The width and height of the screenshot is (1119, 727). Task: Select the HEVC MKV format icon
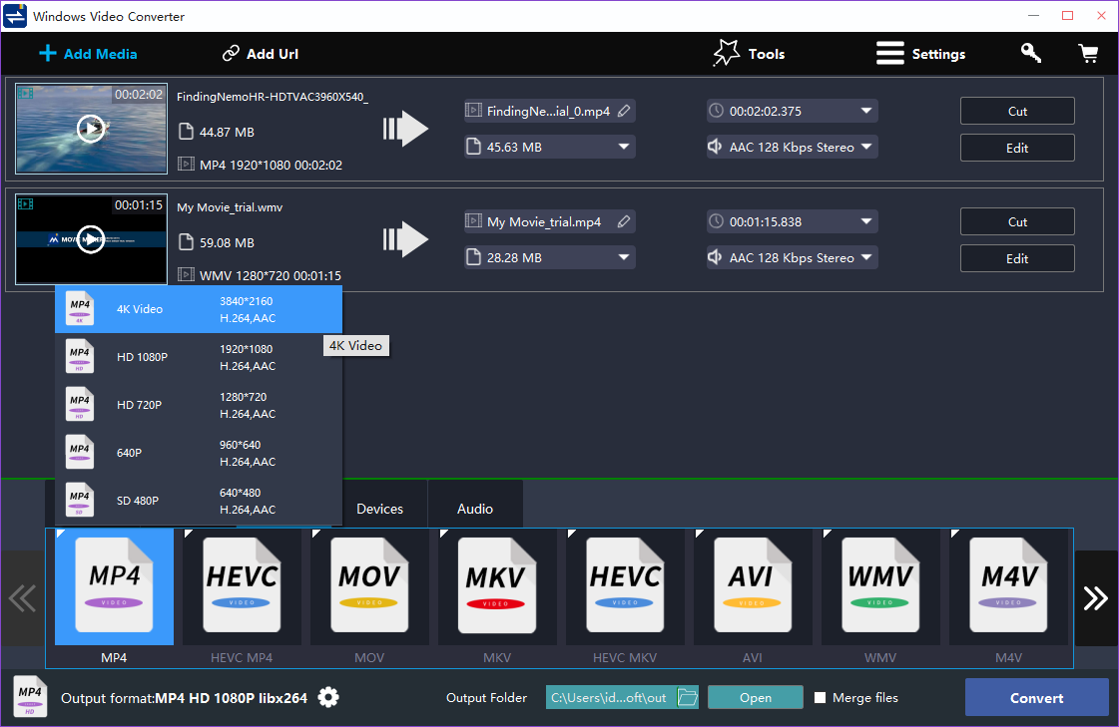(625, 586)
